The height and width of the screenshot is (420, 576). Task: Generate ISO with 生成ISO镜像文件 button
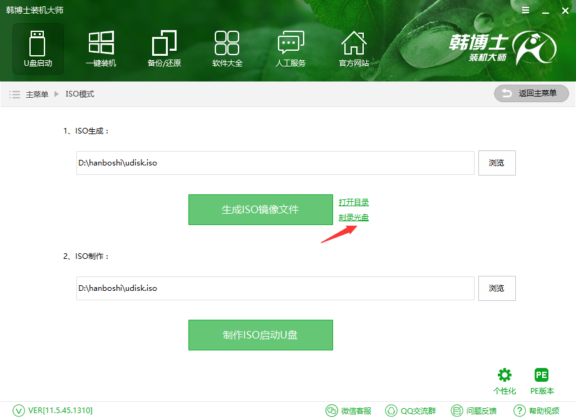260,209
